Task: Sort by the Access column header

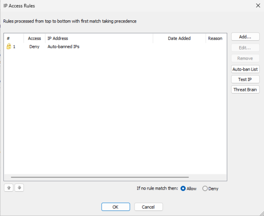Action: click(x=34, y=39)
